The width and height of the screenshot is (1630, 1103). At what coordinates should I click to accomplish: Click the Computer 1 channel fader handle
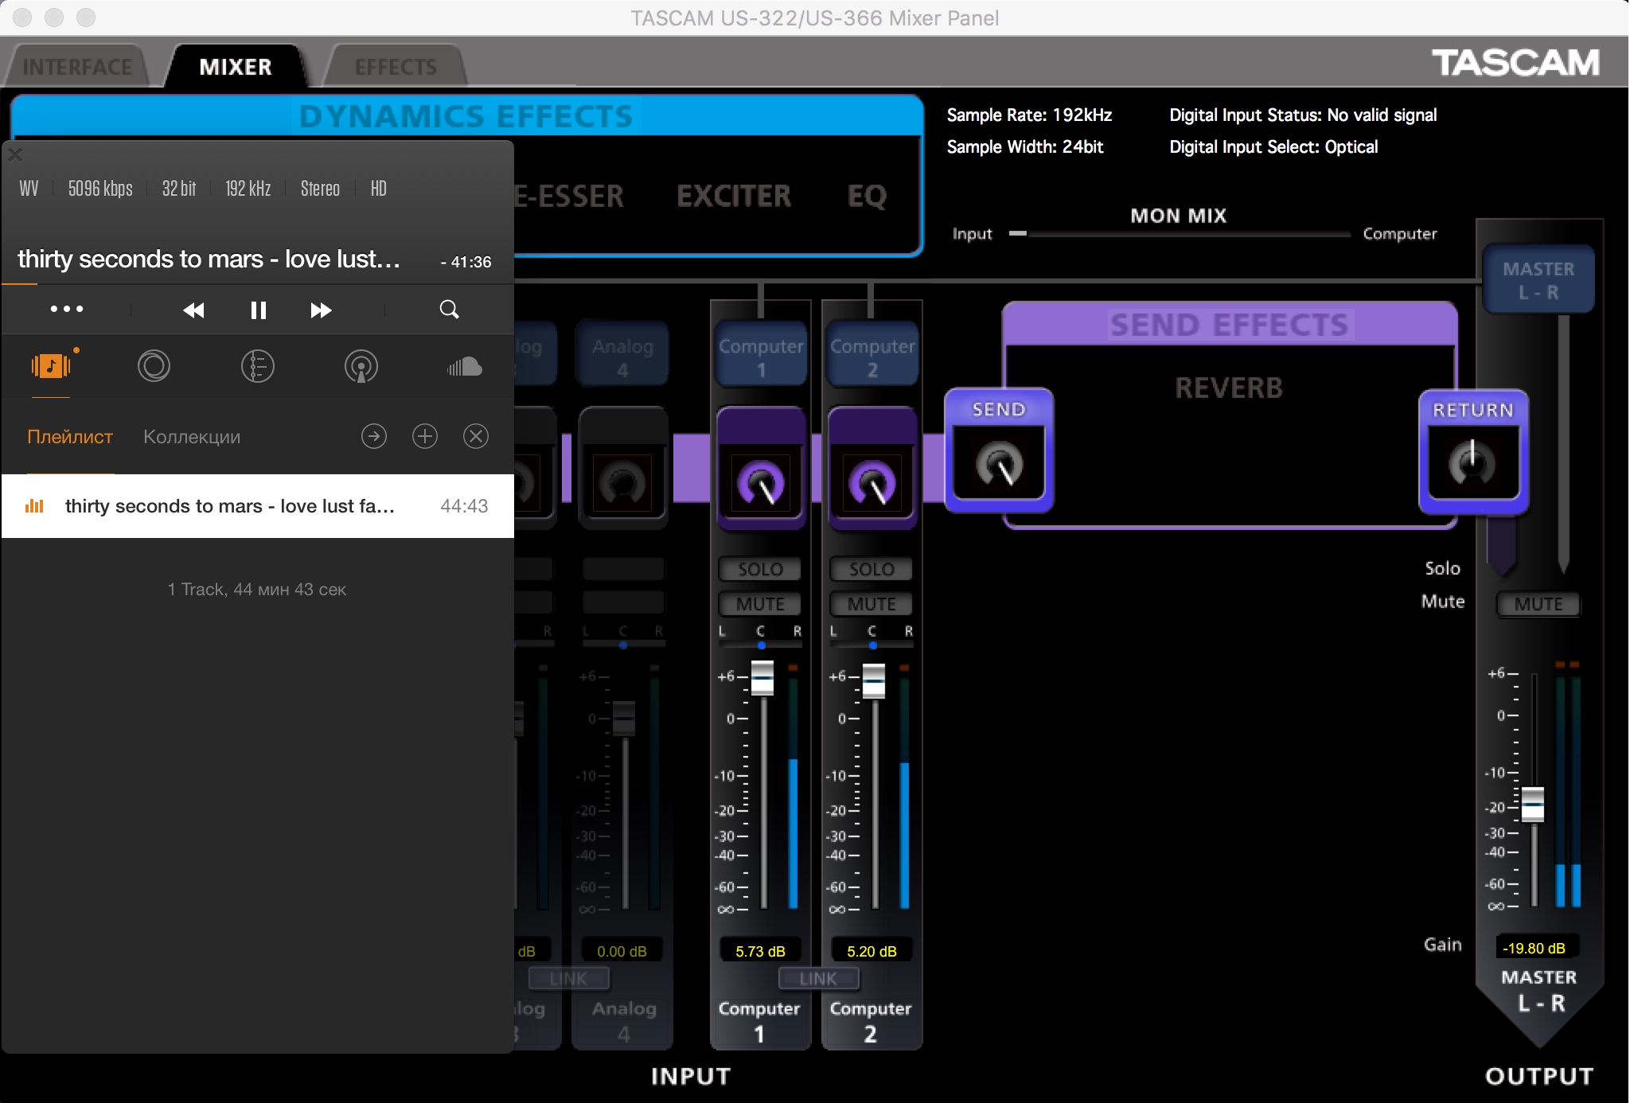[762, 678]
